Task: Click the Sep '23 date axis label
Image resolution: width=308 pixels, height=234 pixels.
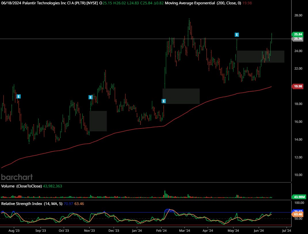Action: (x=41, y=231)
